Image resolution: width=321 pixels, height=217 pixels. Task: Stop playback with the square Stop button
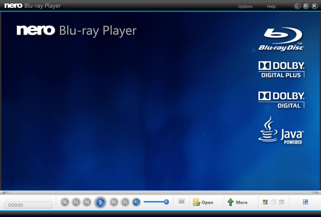click(x=65, y=202)
